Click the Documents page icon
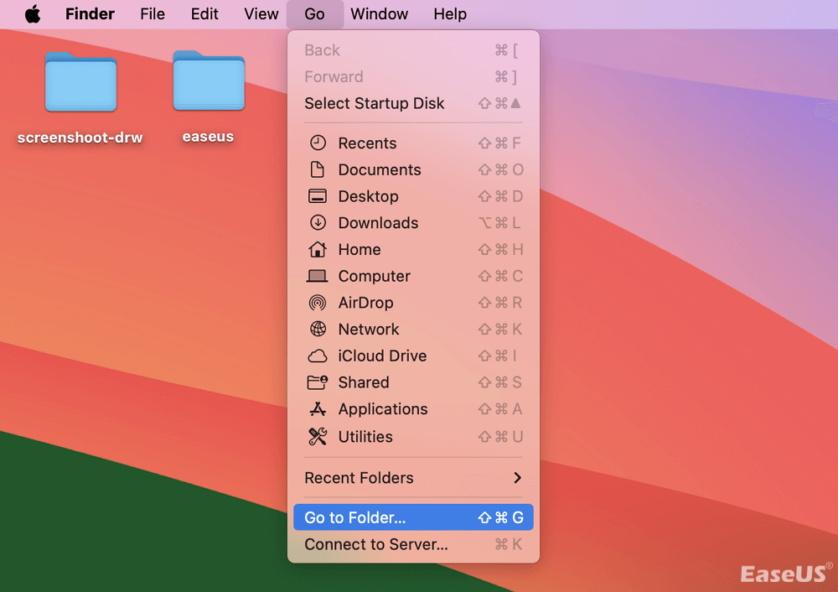The image size is (838, 592). click(x=318, y=169)
